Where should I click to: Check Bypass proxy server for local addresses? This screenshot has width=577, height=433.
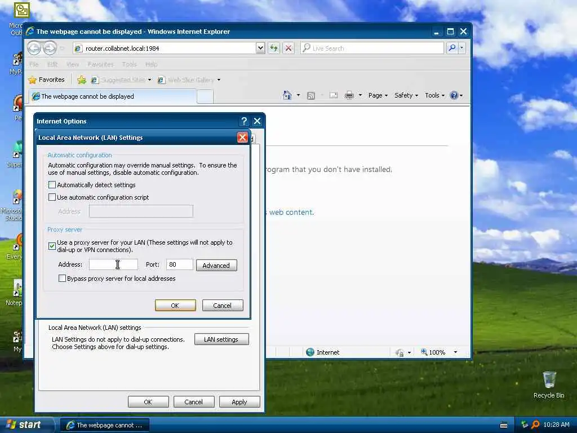tap(62, 279)
